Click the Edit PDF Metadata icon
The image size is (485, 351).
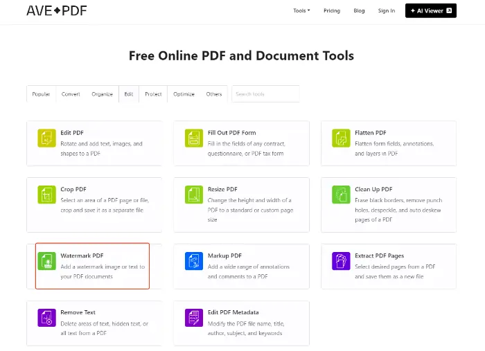[x=194, y=318]
